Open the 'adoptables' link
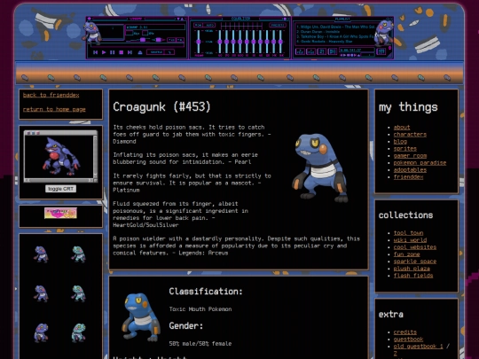The image size is (479, 359). pyautogui.click(x=410, y=169)
